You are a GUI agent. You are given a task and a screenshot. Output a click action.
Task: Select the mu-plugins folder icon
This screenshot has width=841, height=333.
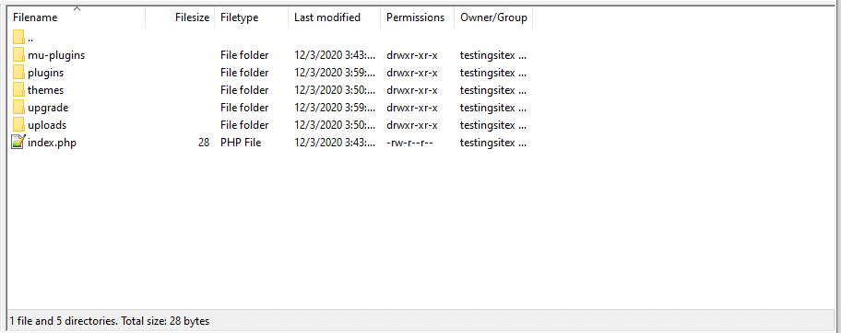click(x=18, y=54)
